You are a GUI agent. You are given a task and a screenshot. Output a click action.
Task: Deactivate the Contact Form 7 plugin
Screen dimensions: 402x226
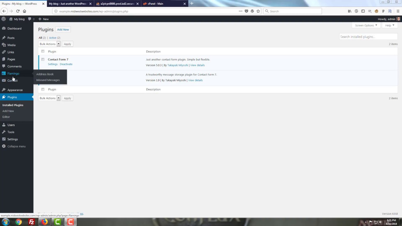pyautogui.click(x=66, y=64)
